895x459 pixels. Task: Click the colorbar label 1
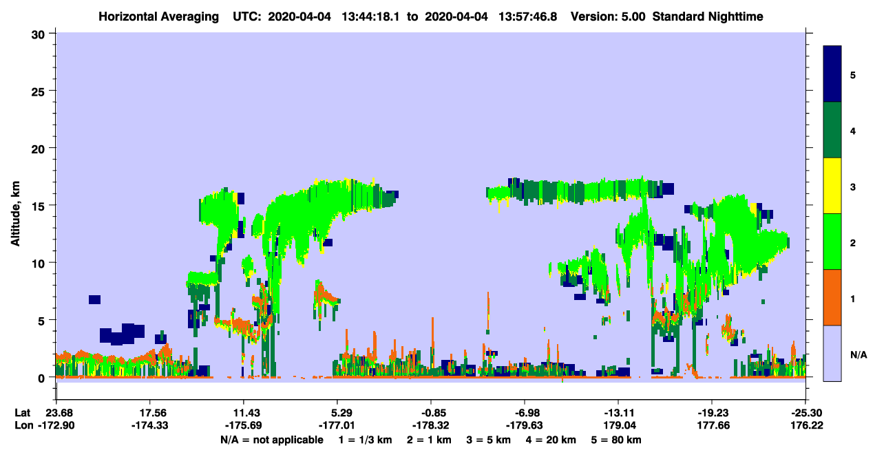pyautogui.click(x=853, y=298)
